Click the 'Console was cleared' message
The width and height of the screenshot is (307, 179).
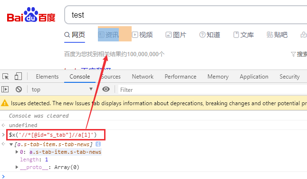[39, 116]
